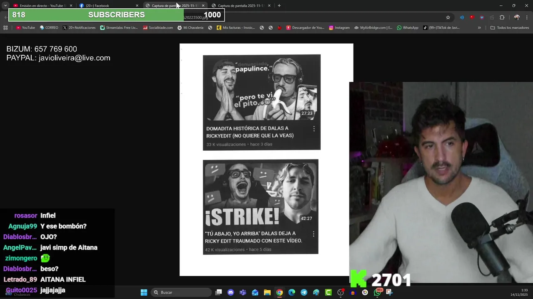This screenshot has width=533, height=299.
Task: Open the WhatsApp bookmark in bookmarks bar
Action: (408, 28)
